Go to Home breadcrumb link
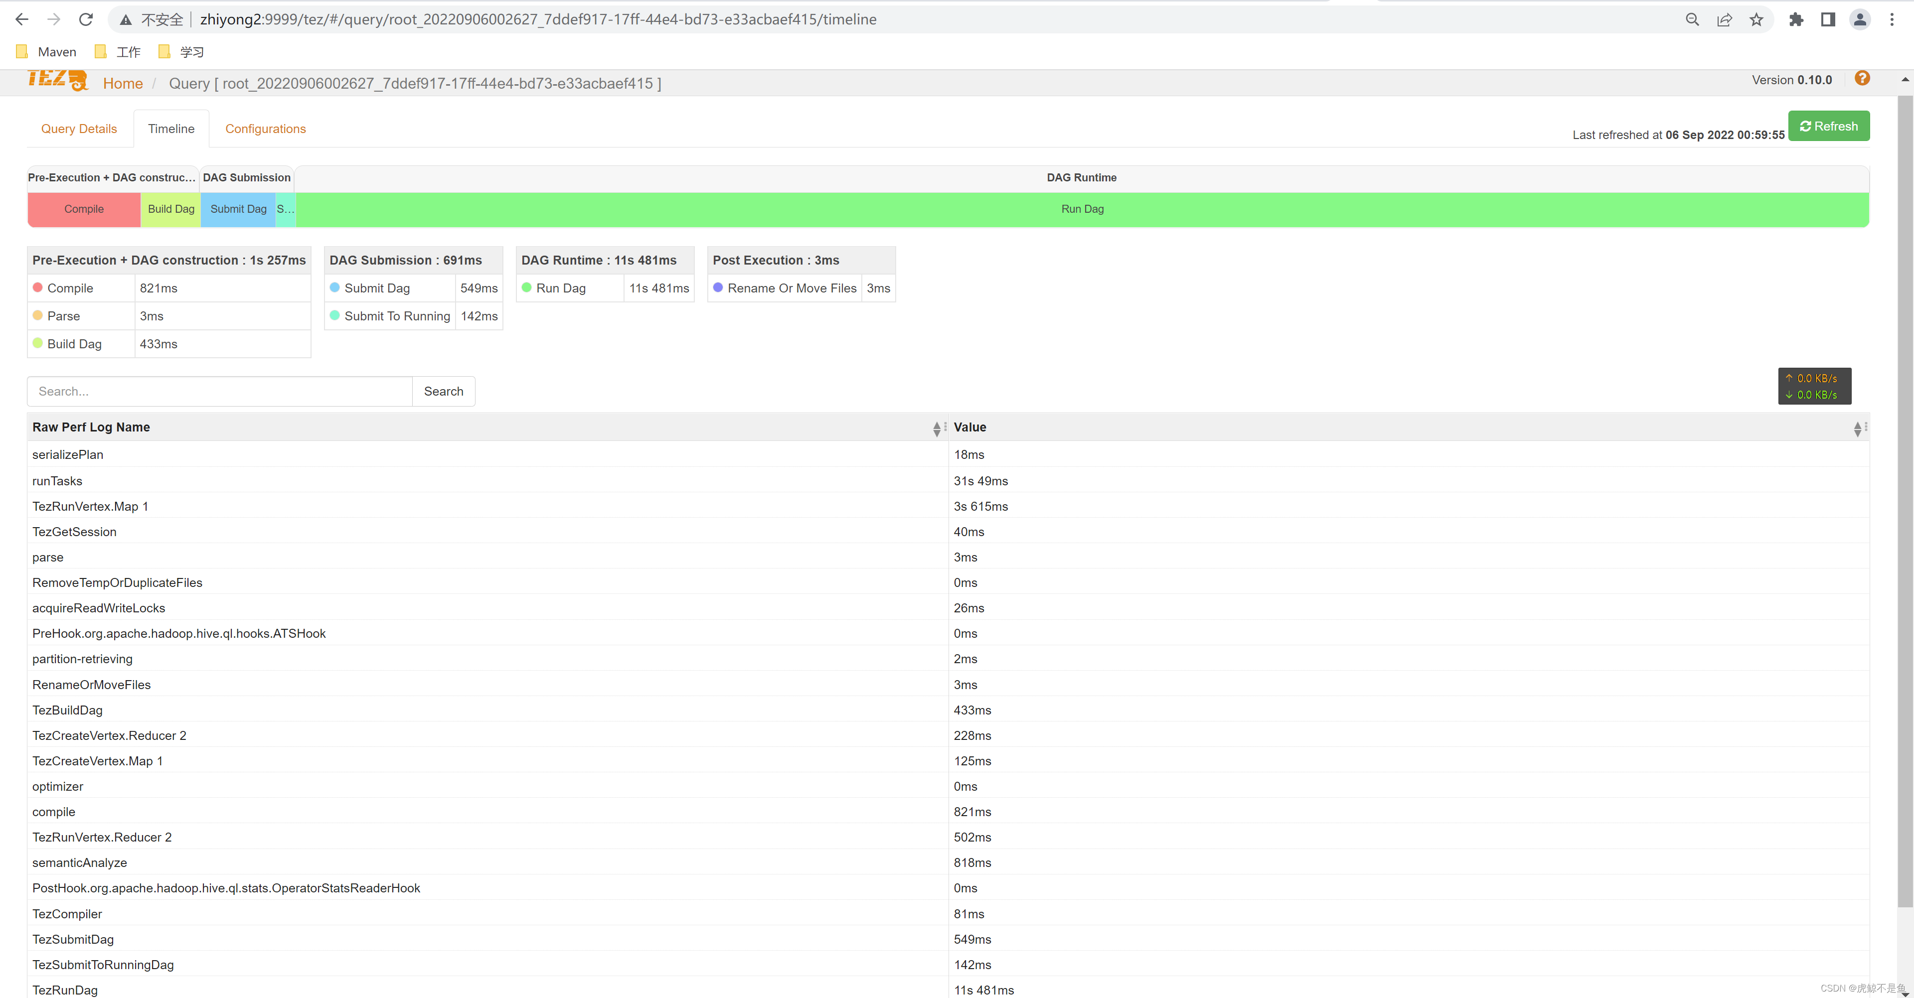The image size is (1914, 998). coord(123,83)
